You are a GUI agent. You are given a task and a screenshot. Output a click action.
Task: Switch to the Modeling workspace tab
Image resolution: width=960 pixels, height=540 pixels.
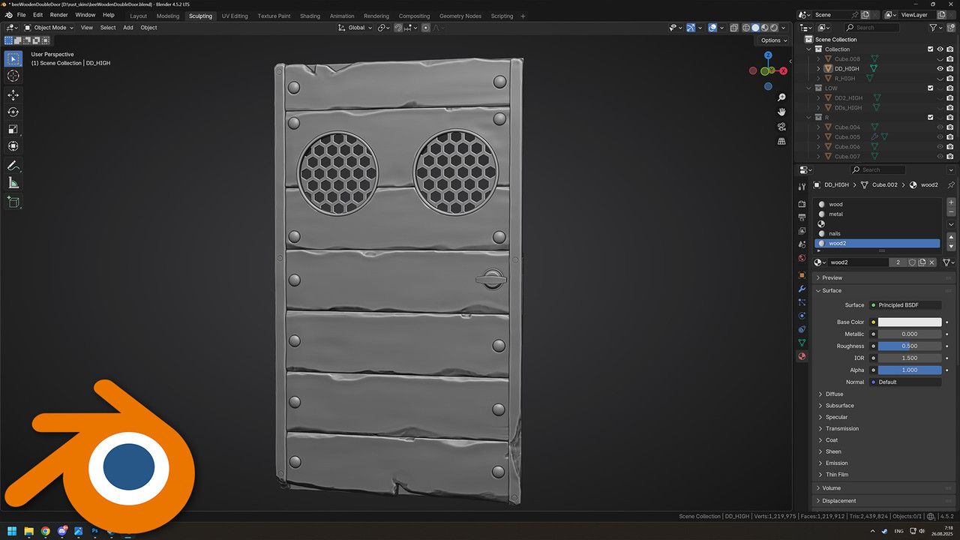(168, 16)
